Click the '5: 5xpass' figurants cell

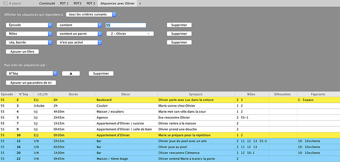click(x=318, y=100)
